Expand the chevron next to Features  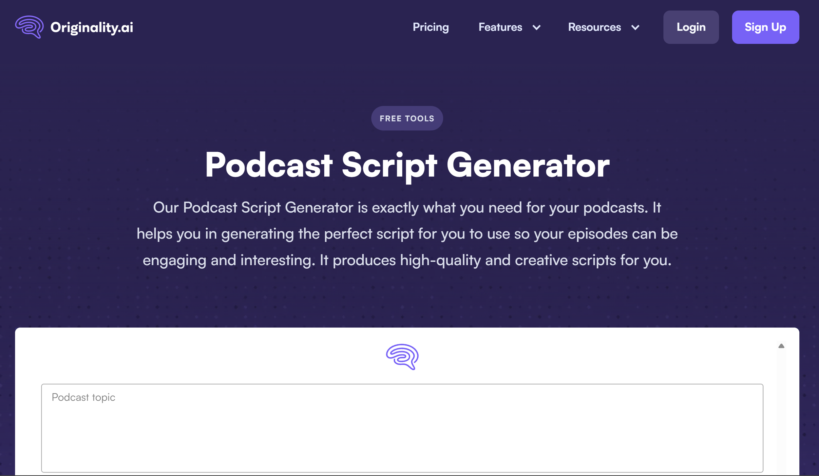[x=536, y=28]
